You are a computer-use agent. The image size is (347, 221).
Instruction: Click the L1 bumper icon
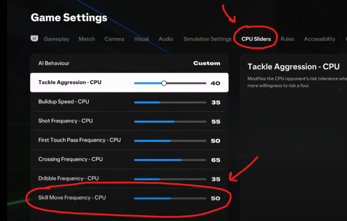(34, 38)
